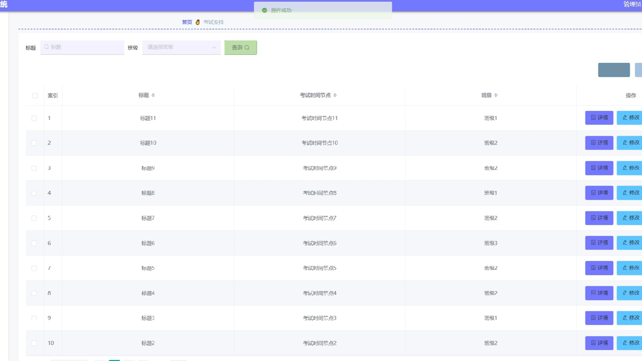
Task: Check the row checkbox for 标题8
Action: [x=34, y=193]
